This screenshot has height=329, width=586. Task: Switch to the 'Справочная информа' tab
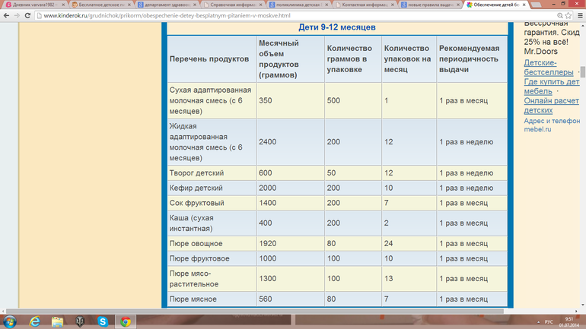231,5
